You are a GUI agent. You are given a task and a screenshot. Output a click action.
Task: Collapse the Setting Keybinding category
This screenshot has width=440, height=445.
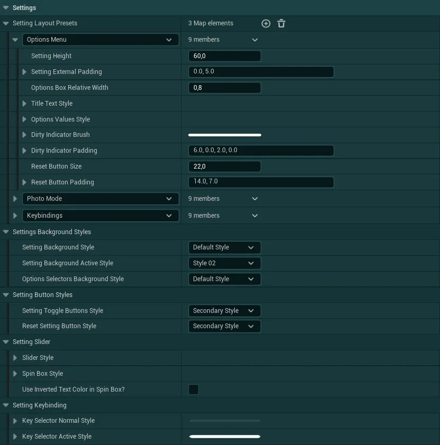[x=6, y=405]
